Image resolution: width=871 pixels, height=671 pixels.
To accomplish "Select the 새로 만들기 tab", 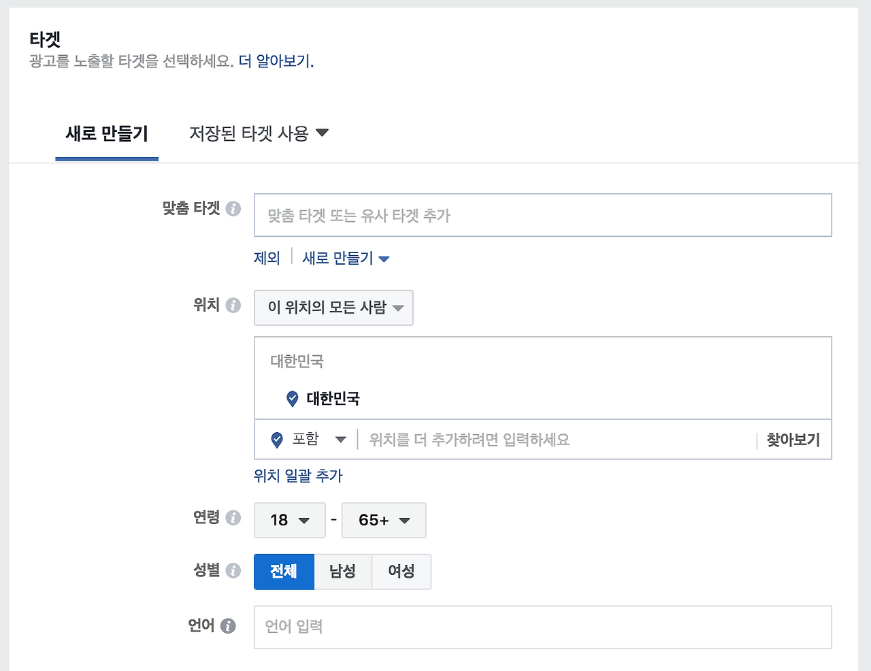I will click(106, 133).
